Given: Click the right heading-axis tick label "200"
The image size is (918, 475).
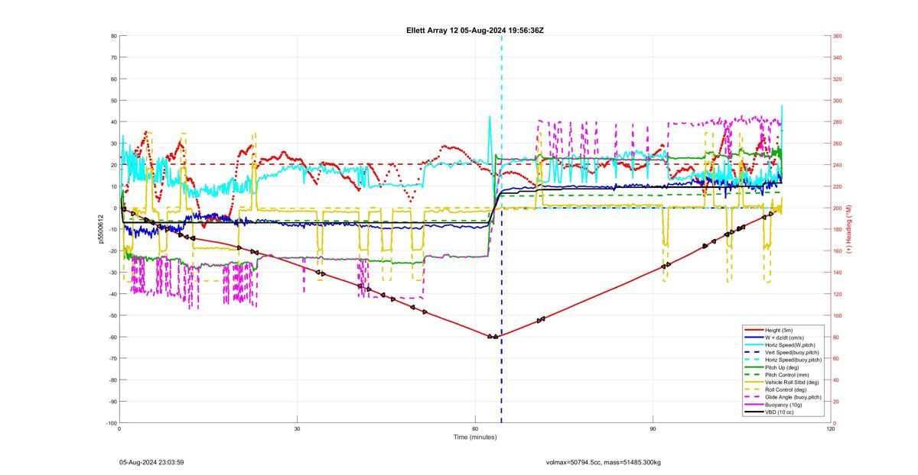Looking at the screenshot, I should tap(838, 208).
